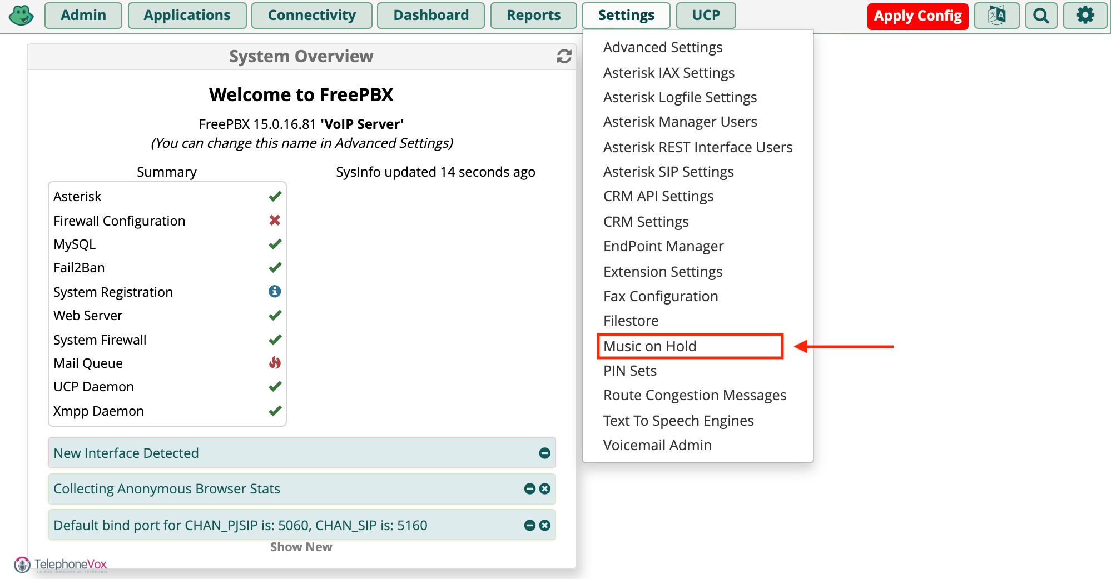Image resolution: width=1111 pixels, height=579 pixels.
Task: Click the UCP Daemon status checkmark
Action: [x=275, y=386]
